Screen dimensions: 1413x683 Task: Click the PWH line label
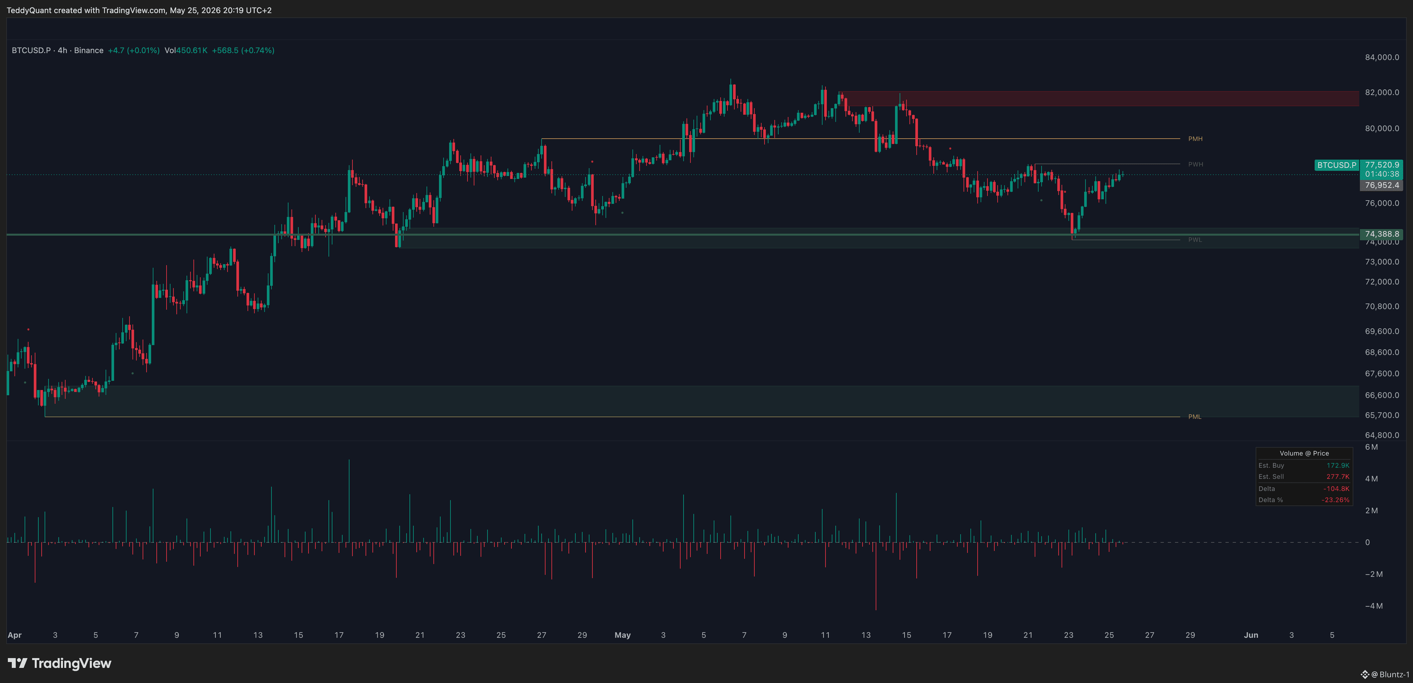1196,165
